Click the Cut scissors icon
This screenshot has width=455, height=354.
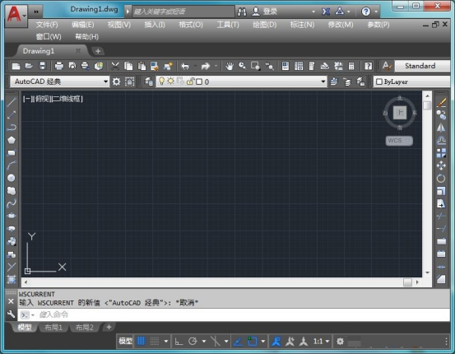tap(115, 66)
